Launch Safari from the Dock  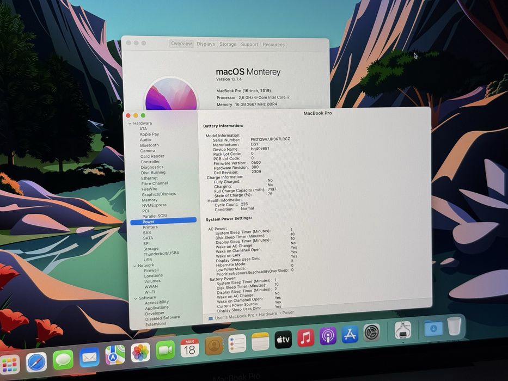pos(36,362)
